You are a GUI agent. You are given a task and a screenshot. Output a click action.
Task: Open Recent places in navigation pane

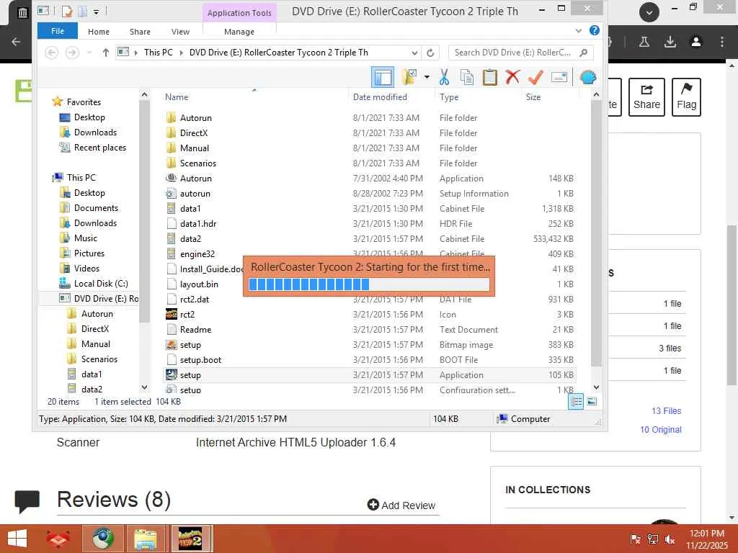pos(99,147)
